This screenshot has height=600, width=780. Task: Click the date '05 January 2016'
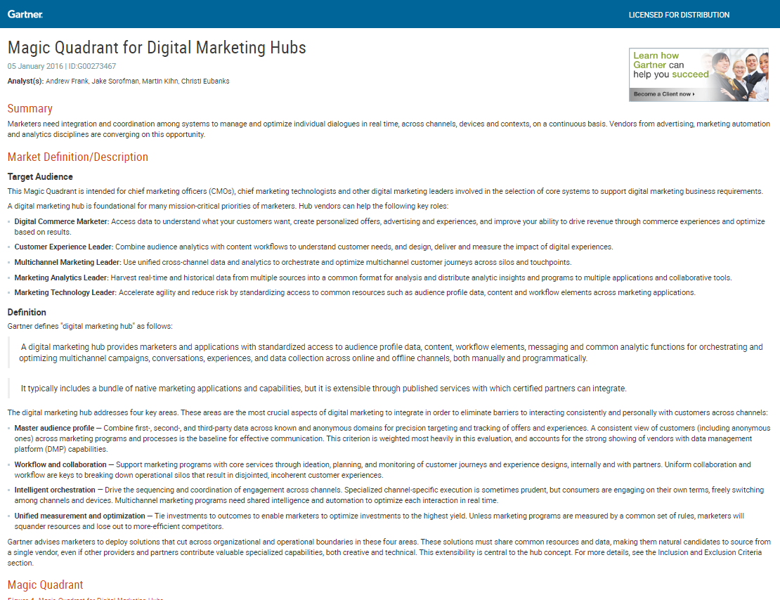pyautogui.click(x=35, y=66)
